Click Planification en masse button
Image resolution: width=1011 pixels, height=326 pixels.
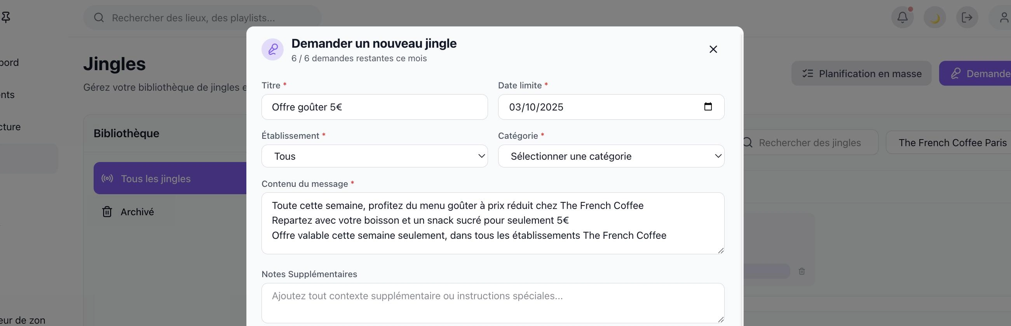point(861,74)
